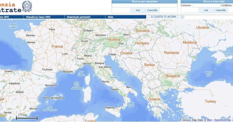Click Cancella under Ricerca Zone Omi
This screenshot has width=233, height=122.
220,10
